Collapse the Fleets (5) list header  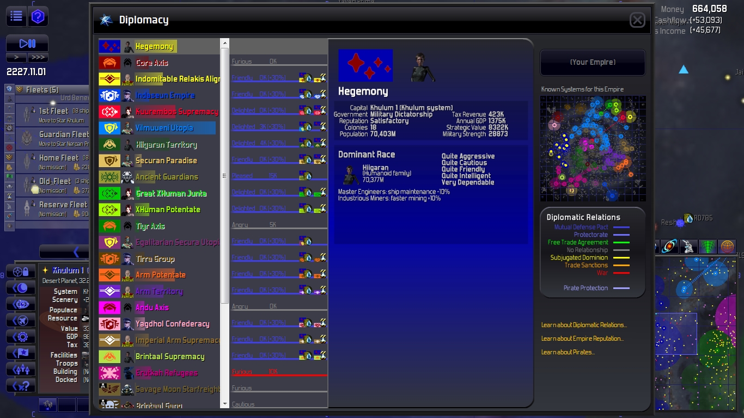52,90
